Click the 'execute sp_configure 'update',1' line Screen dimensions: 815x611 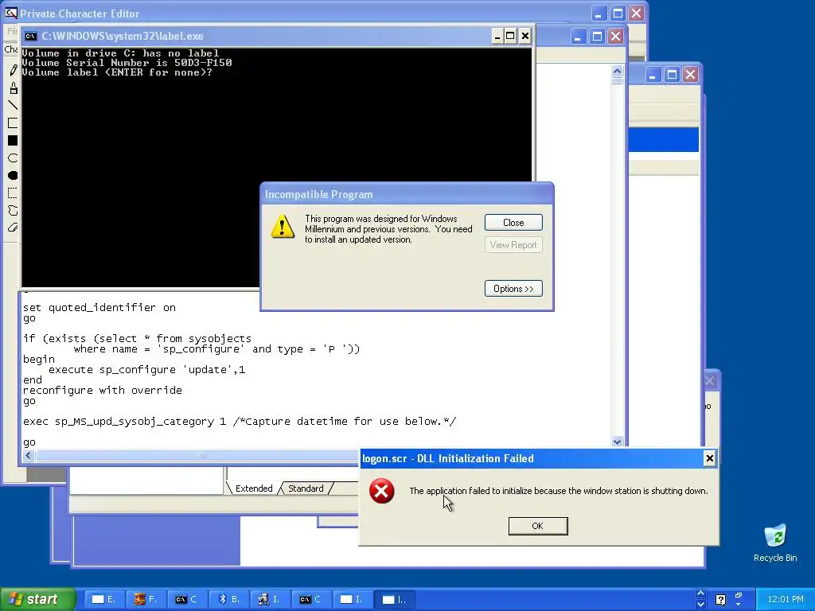[146, 369]
